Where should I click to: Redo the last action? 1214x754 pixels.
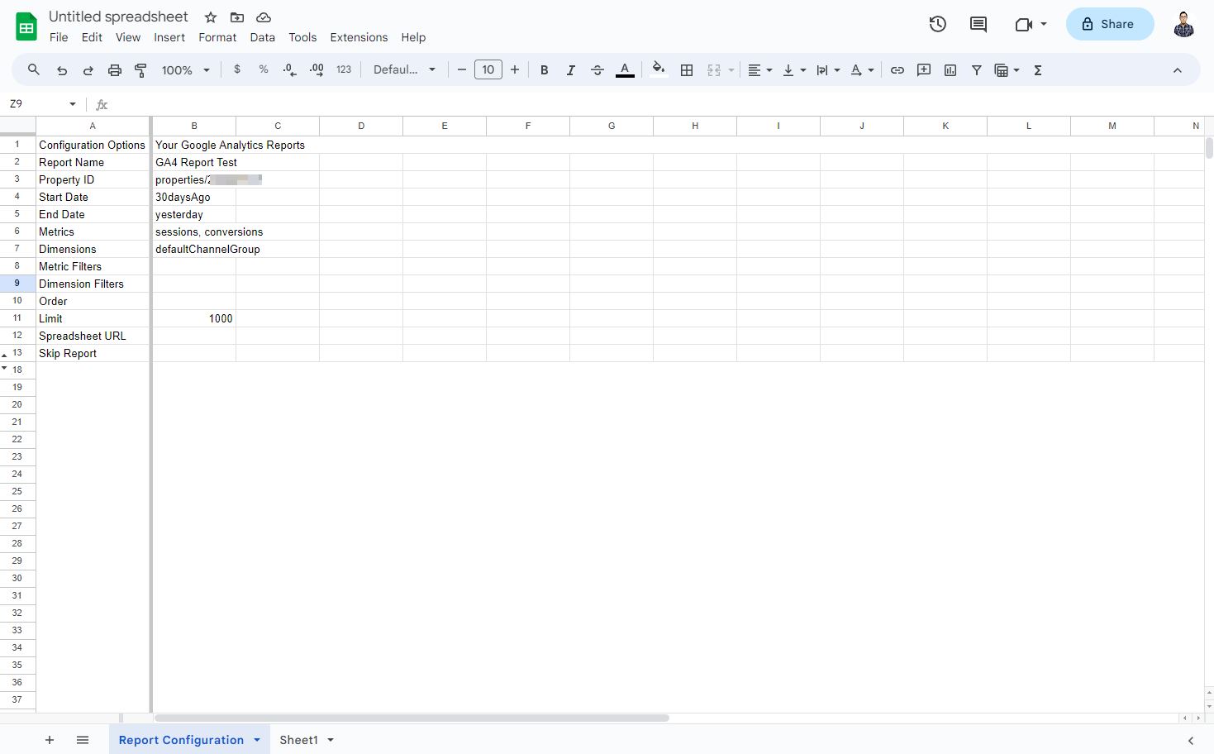click(88, 70)
